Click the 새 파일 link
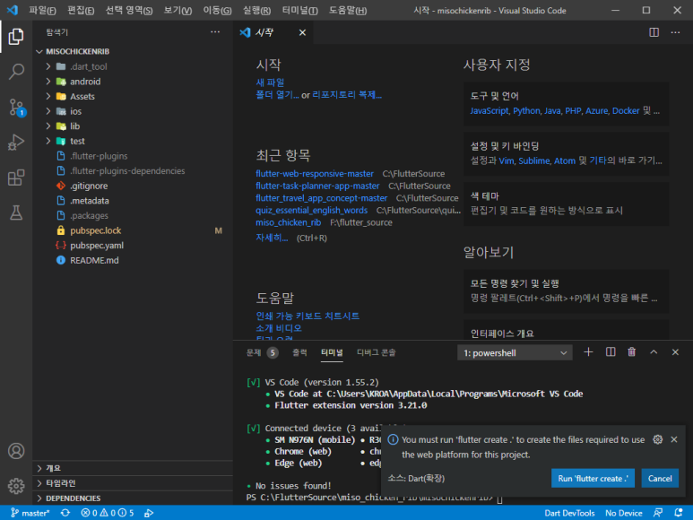Viewport: 693px width, 520px height. [x=270, y=82]
